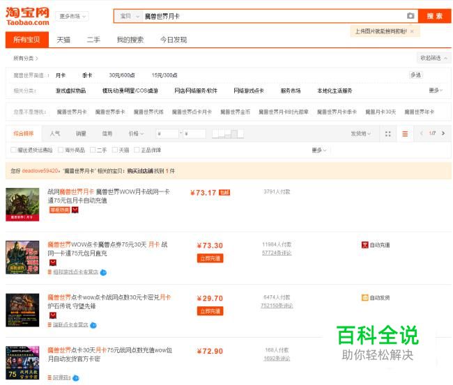Go to previous results page arrow
This screenshot has height=385, width=453.
(422, 134)
